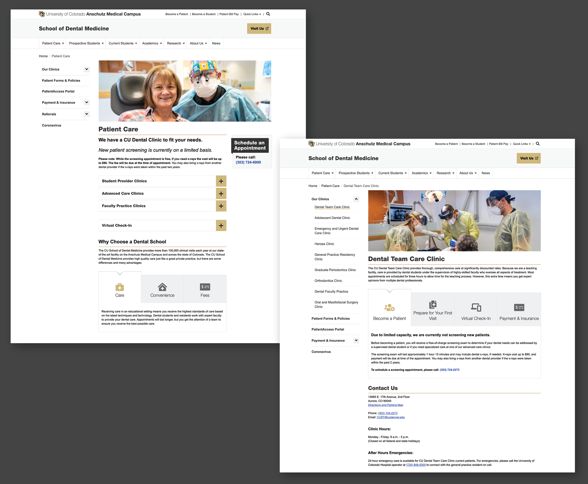Open Coronavirus in left page sidebar
This screenshot has width=588, height=484.
(51, 126)
